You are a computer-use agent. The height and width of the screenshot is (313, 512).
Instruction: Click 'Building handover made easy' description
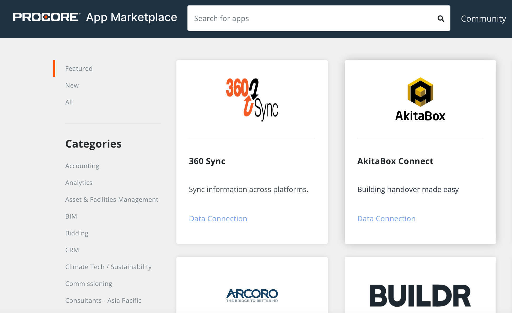coord(408,189)
